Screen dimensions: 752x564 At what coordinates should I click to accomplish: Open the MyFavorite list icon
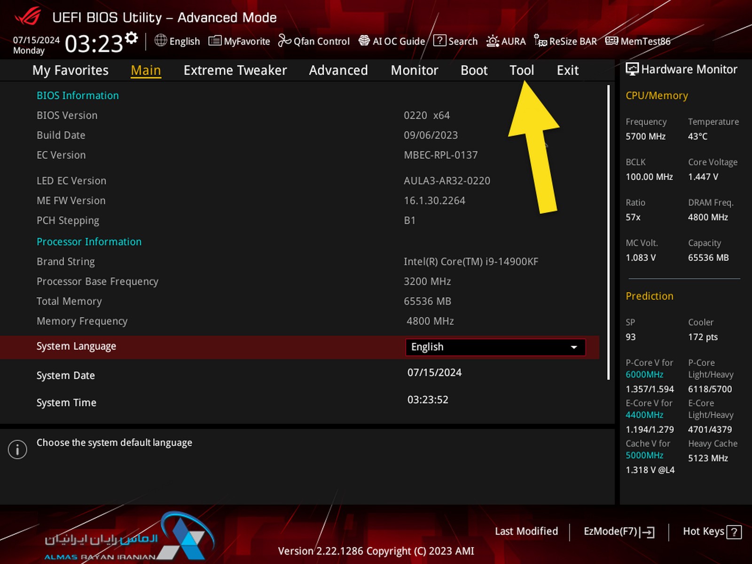click(x=215, y=41)
